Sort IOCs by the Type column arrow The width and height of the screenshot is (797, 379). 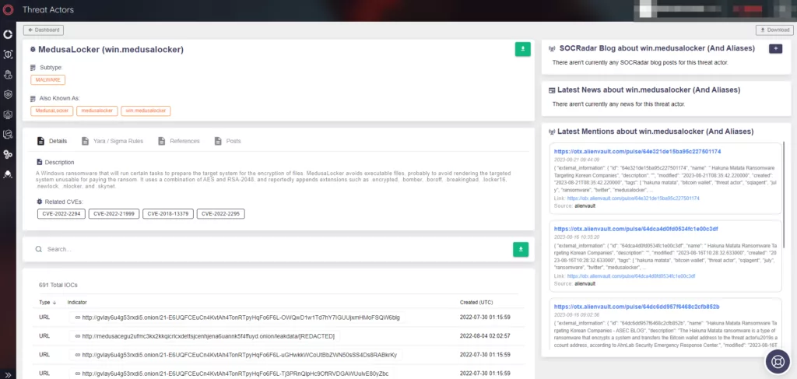(x=54, y=302)
